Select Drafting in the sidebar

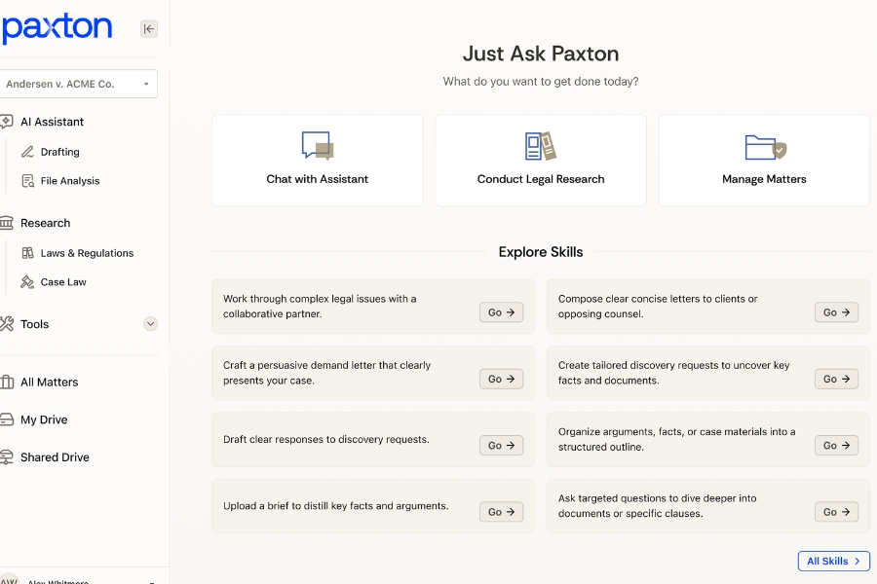(59, 152)
